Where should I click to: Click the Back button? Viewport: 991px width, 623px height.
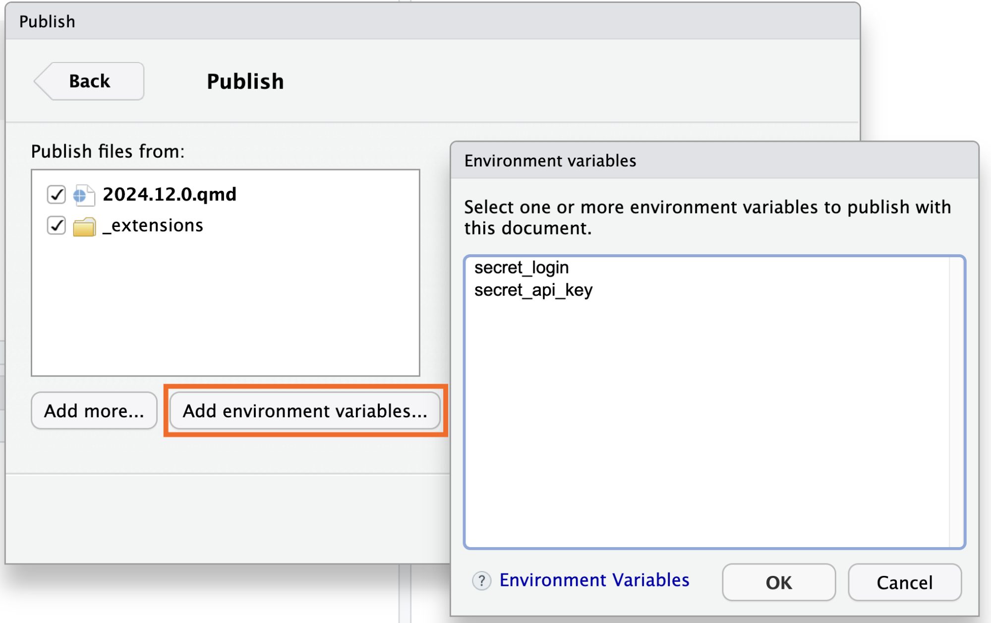pos(90,81)
